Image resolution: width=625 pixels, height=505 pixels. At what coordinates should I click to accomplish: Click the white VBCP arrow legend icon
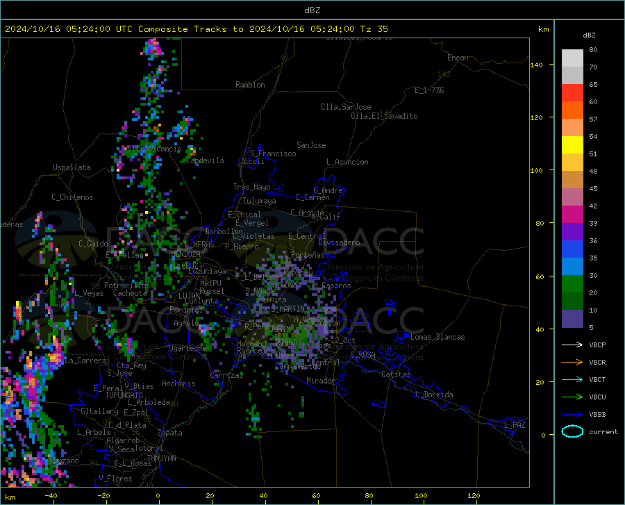[x=572, y=345]
